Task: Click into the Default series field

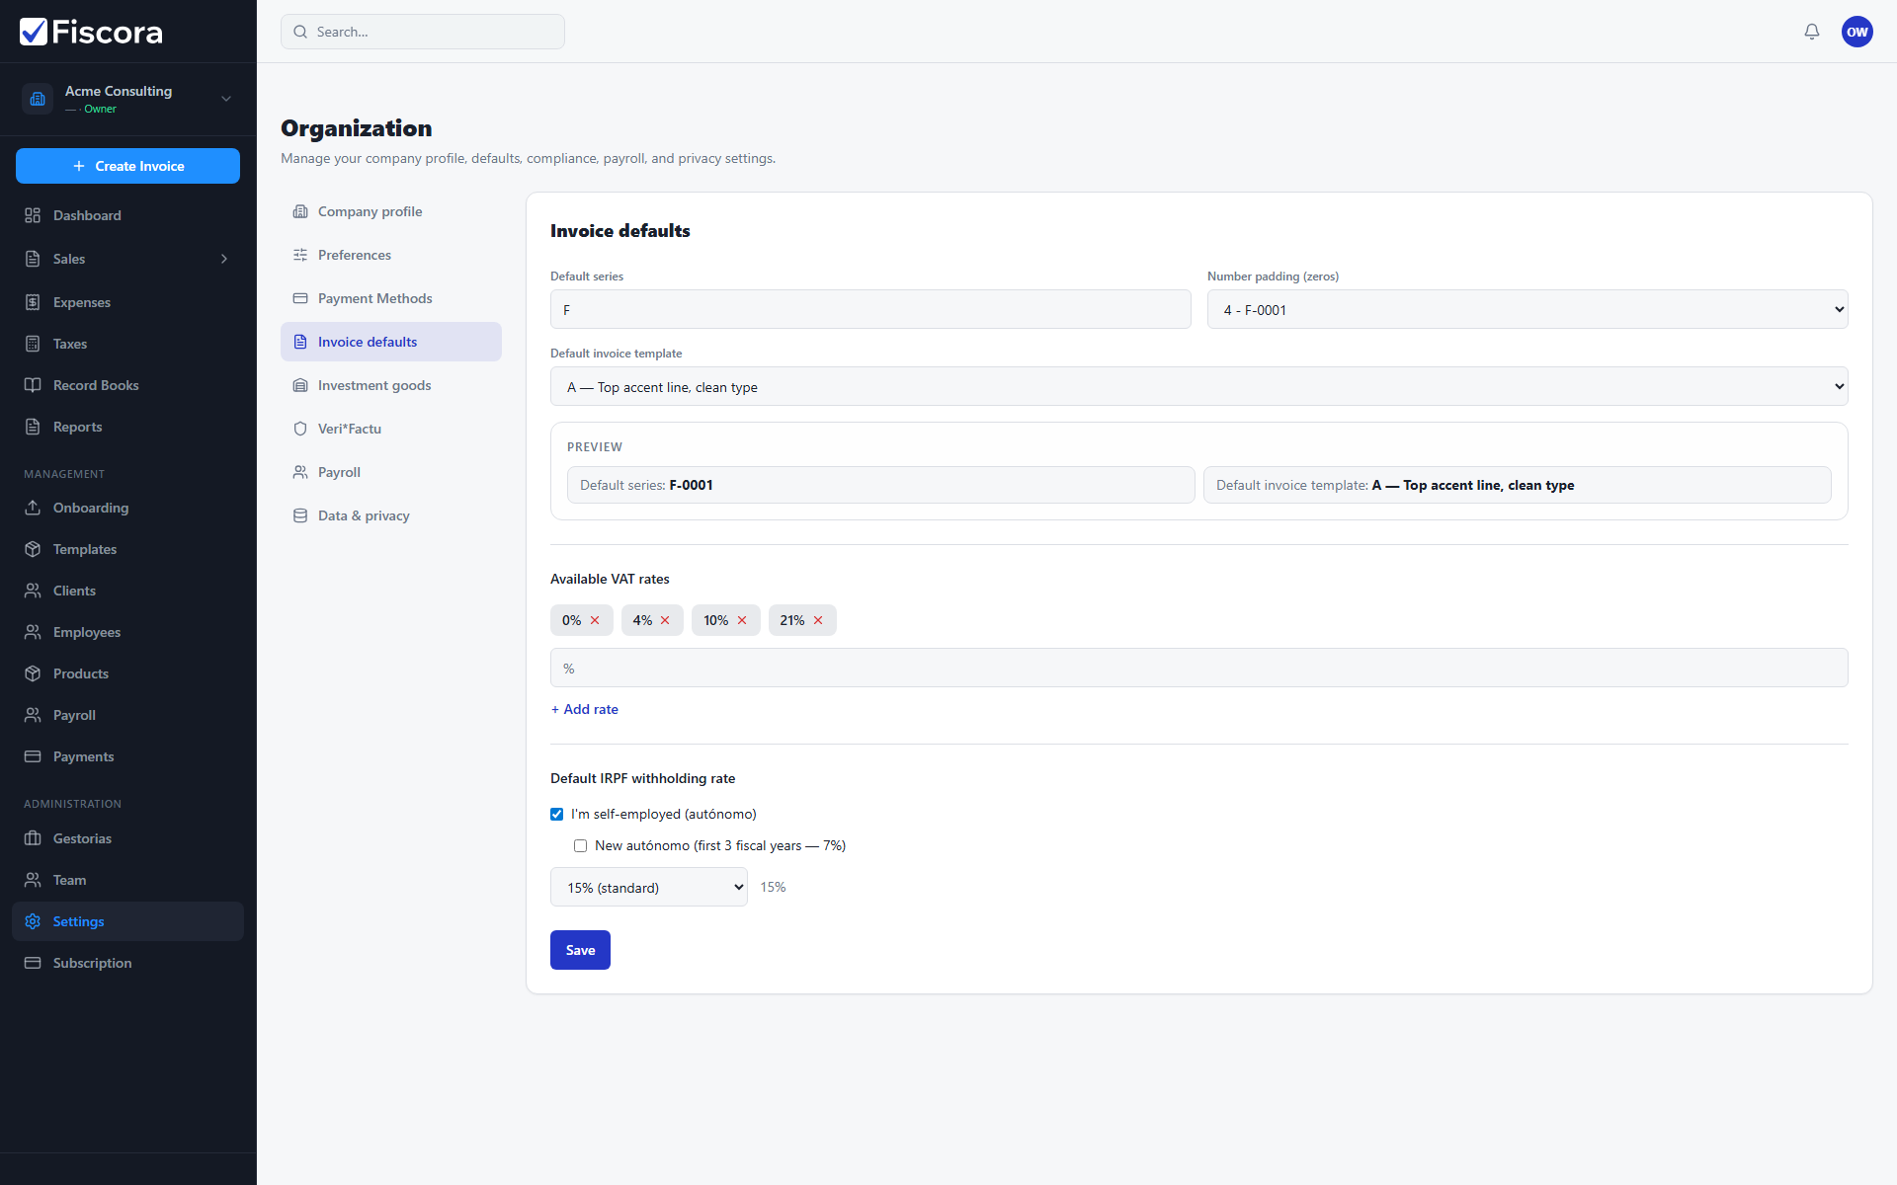Action: coord(870,309)
